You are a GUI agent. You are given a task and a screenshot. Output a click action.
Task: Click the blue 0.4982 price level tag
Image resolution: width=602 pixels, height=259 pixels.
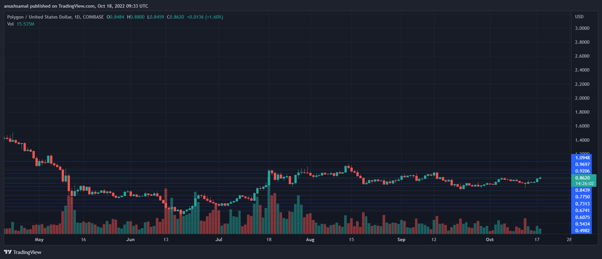tap(581, 231)
